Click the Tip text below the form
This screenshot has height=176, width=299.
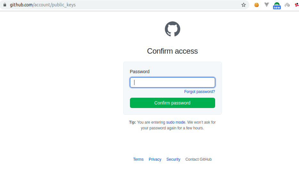coord(172,125)
